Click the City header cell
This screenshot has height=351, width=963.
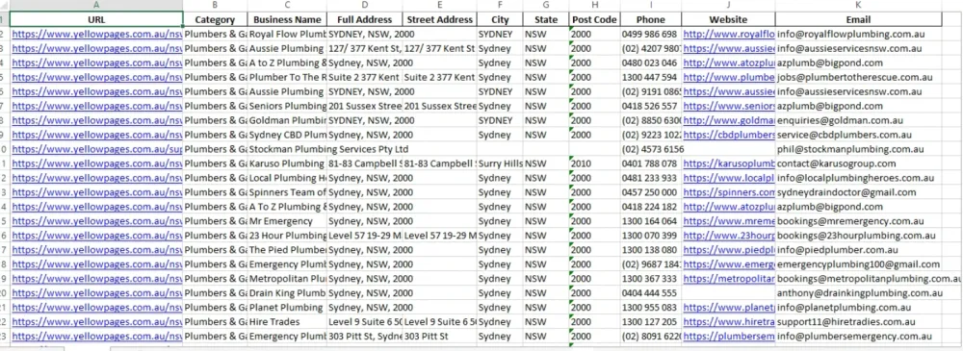pos(500,19)
